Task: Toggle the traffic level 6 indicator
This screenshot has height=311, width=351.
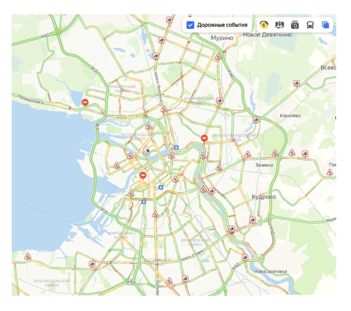Action: pyautogui.click(x=264, y=25)
